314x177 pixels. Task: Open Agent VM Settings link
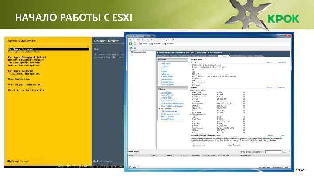pyautogui.click(x=167, y=116)
